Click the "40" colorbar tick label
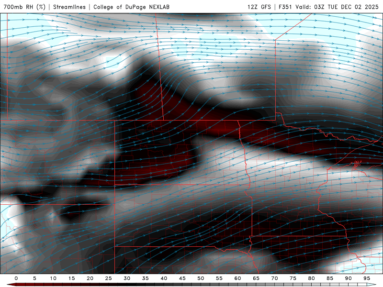 [x=164, y=278]
